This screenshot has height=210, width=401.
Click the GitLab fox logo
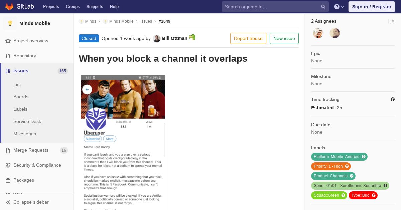click(9, 6)
